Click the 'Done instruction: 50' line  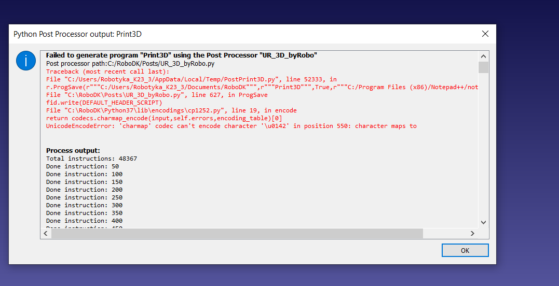[82, 166]
